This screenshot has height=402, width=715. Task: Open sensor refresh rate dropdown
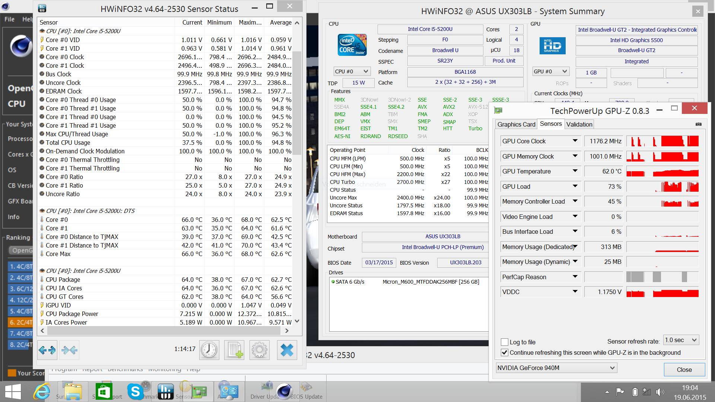(681, 340)
